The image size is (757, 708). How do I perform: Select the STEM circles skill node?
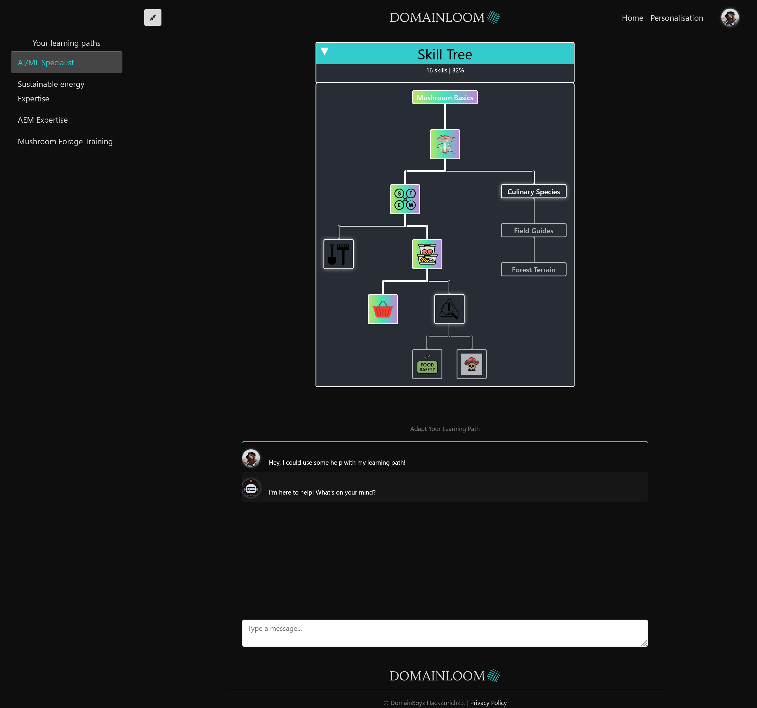pos(405,200)
